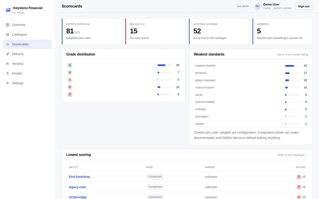
Task: Open the Overview page
Action: [x=27, y=25]
